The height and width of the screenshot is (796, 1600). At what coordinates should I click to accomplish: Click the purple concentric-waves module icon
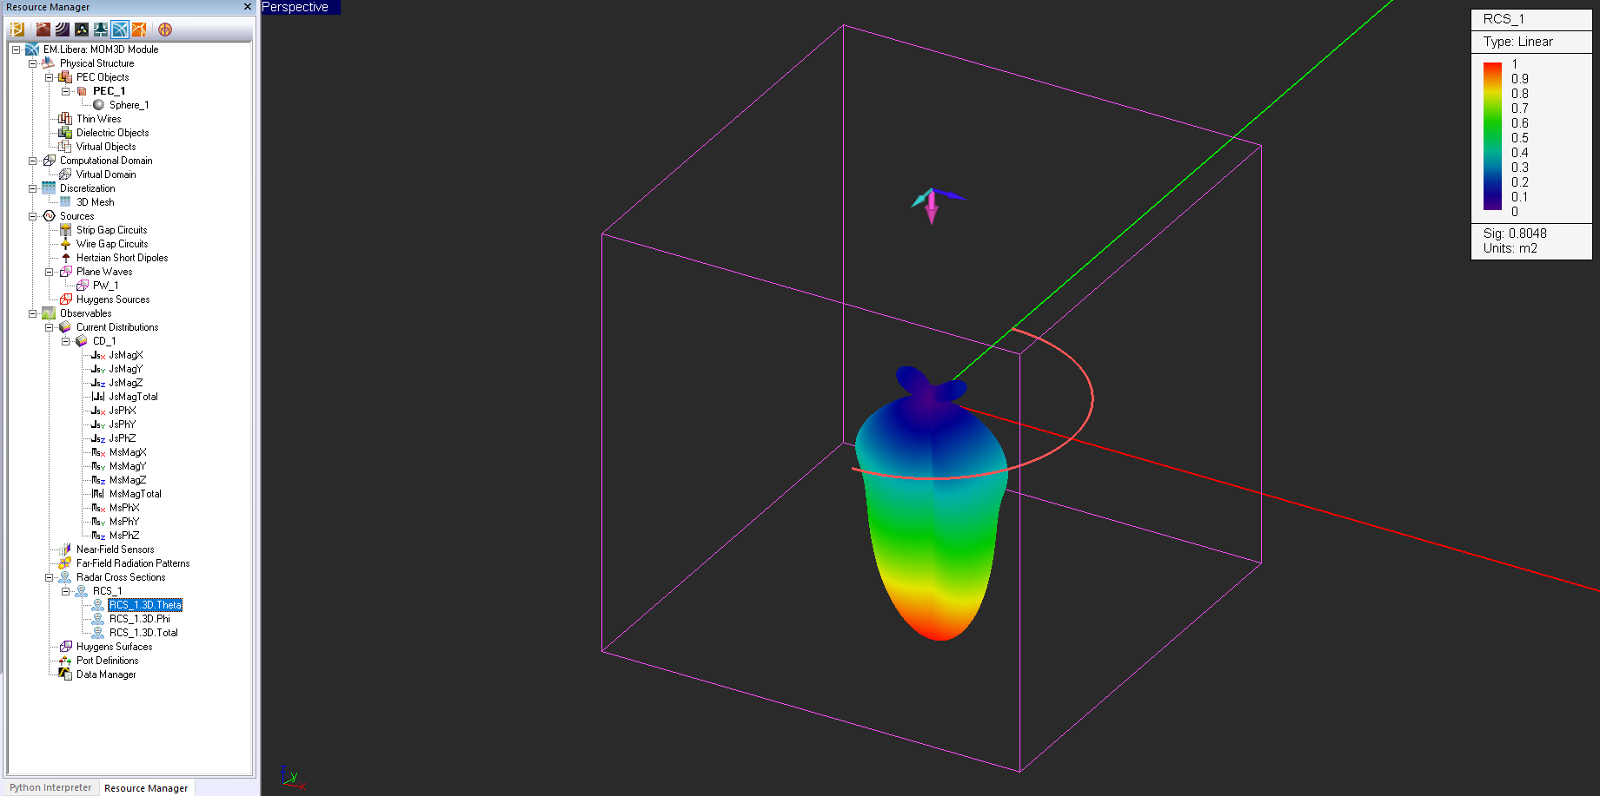click(x=63, y=30)
